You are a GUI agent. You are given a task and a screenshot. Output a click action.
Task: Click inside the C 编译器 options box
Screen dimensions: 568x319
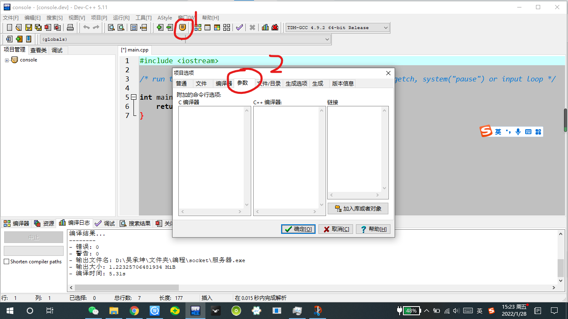[212, 154]
